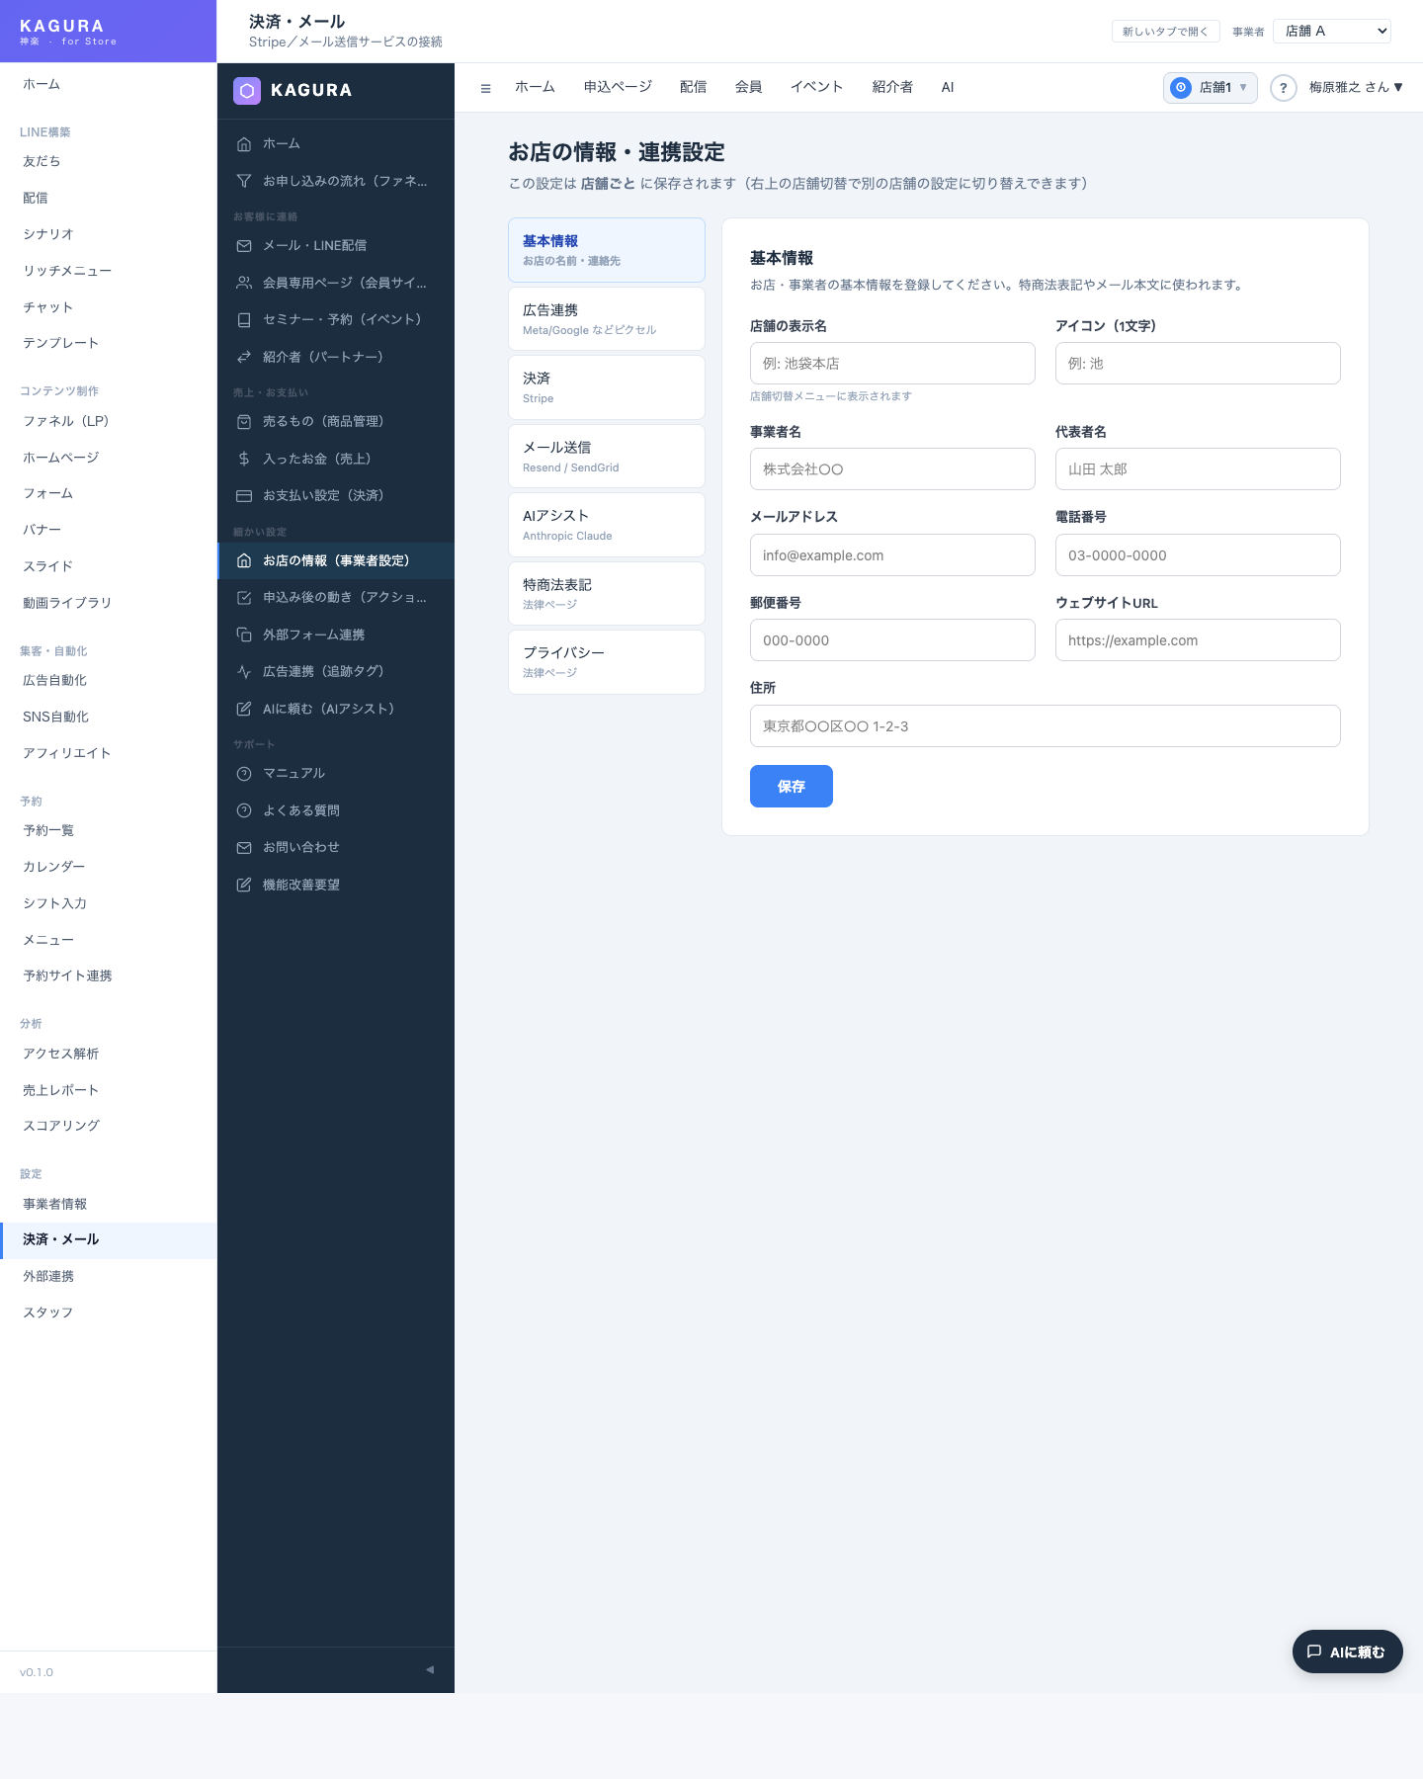1423x1779 pixels.
Task: Switch to the メール送信 settings tab
Action: tap(606, 457)
